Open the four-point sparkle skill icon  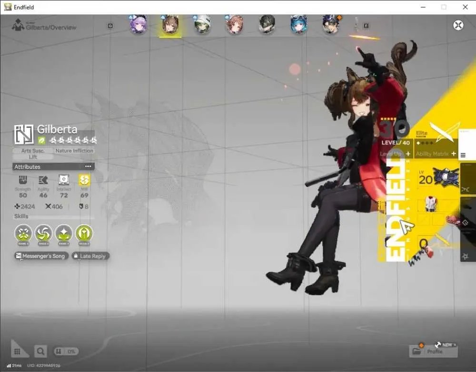(64, 234)
